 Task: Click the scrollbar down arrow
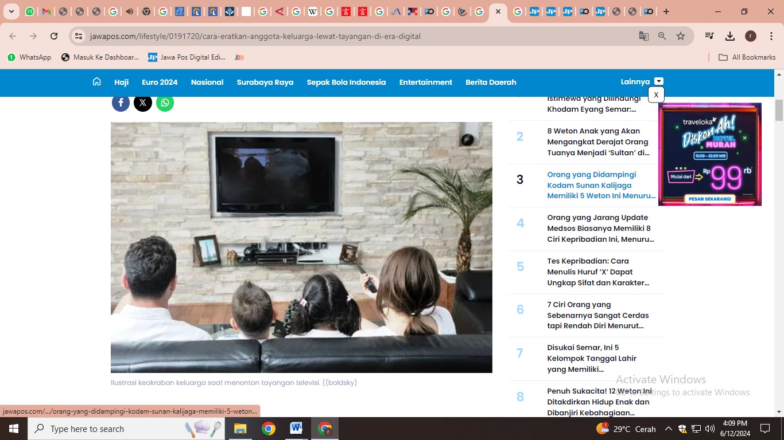(x=779, y=412)
